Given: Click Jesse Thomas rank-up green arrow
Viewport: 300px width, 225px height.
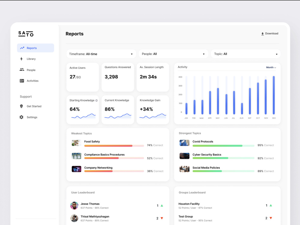Looking at the screenshot, I should 162,205.
